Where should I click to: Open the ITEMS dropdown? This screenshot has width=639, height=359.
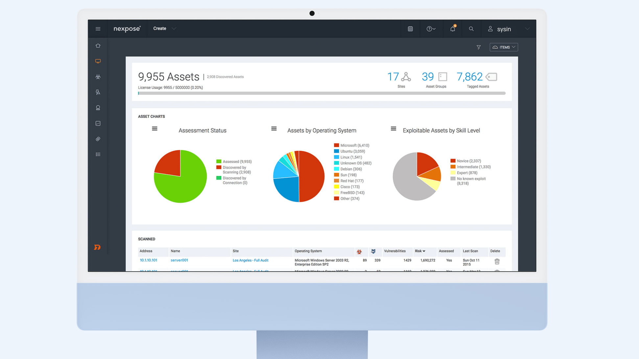tap(504, 47)
